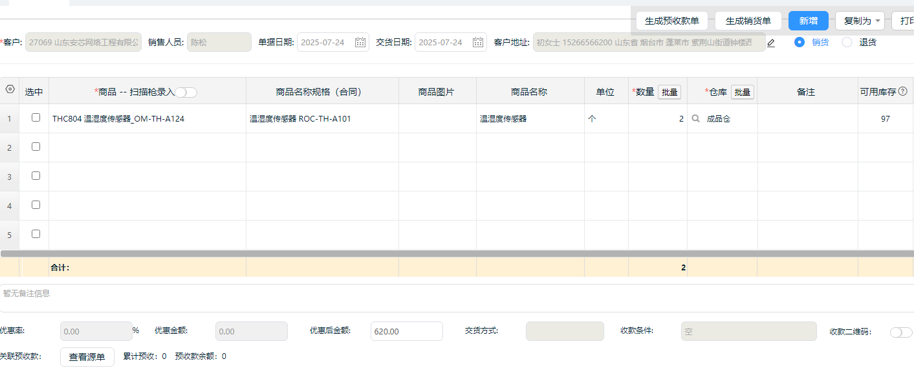Click the 客户 field 山东安芯网络工程
Image resolution: width=914 pixels, height=370 pixels.
(x=83, y=42)
